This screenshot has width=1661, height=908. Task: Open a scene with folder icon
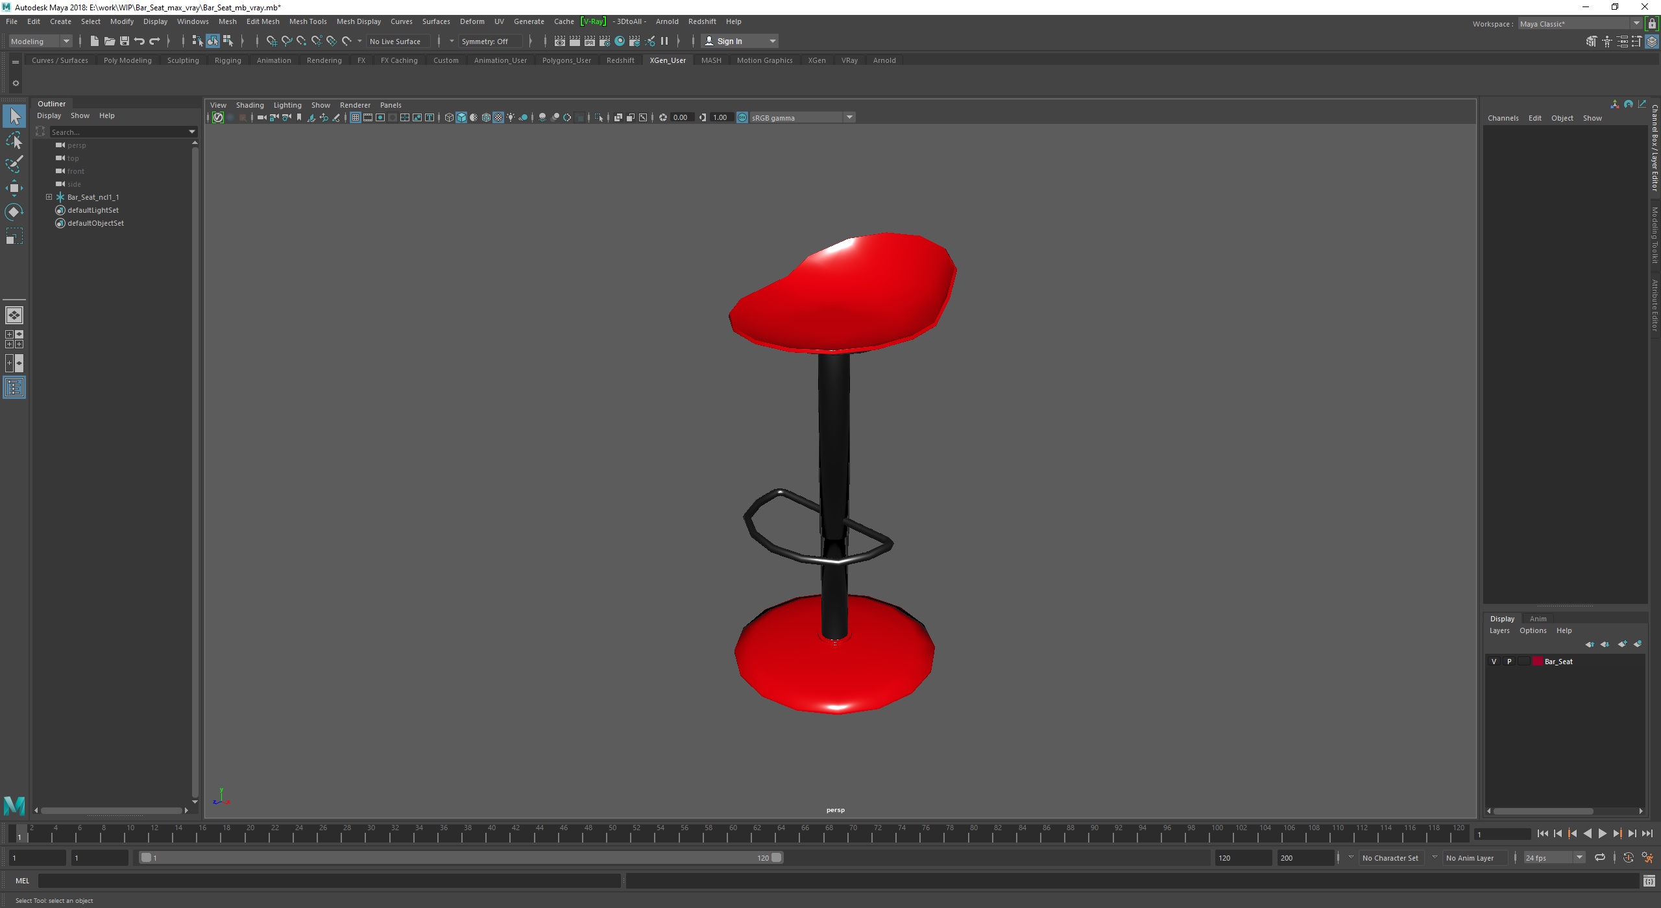[x=110, y=41]
